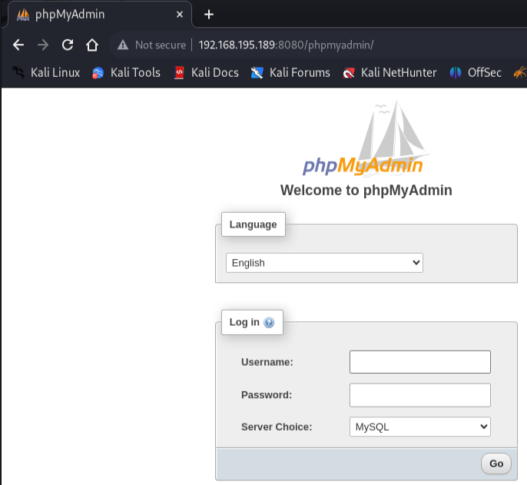Open the Server Choice dropdown showing MySQL

420,427
